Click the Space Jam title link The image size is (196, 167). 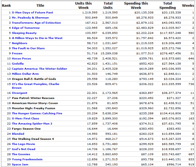20,165
